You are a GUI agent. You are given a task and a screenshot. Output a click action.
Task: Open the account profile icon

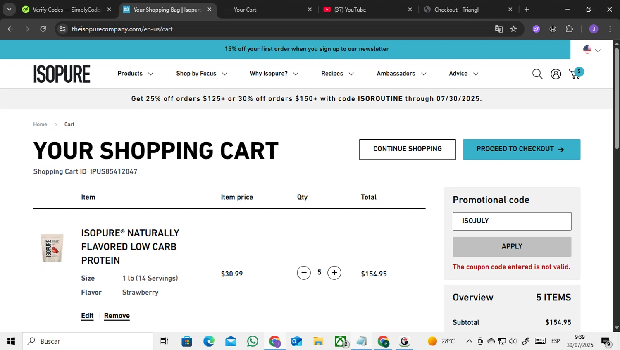556,74
